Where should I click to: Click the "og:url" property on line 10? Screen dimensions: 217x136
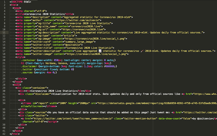point(42,29)
